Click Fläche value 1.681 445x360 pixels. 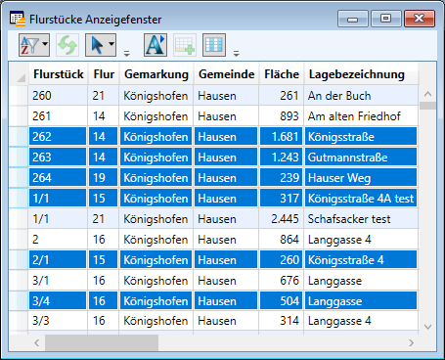pos(282,136)
